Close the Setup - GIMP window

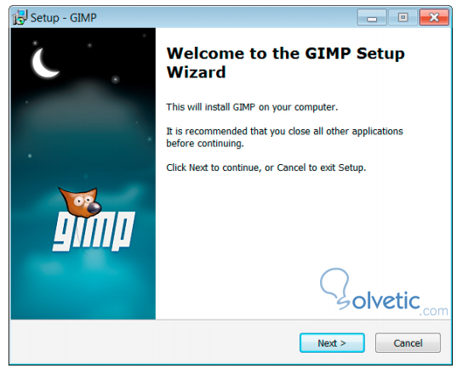(434, 18)
